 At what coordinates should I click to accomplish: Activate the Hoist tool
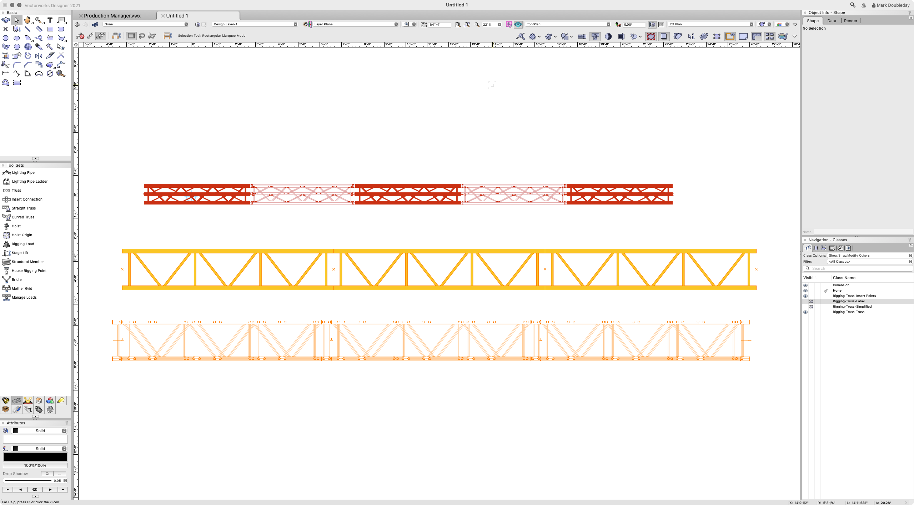pyautogui.click(x=16, y=226)
